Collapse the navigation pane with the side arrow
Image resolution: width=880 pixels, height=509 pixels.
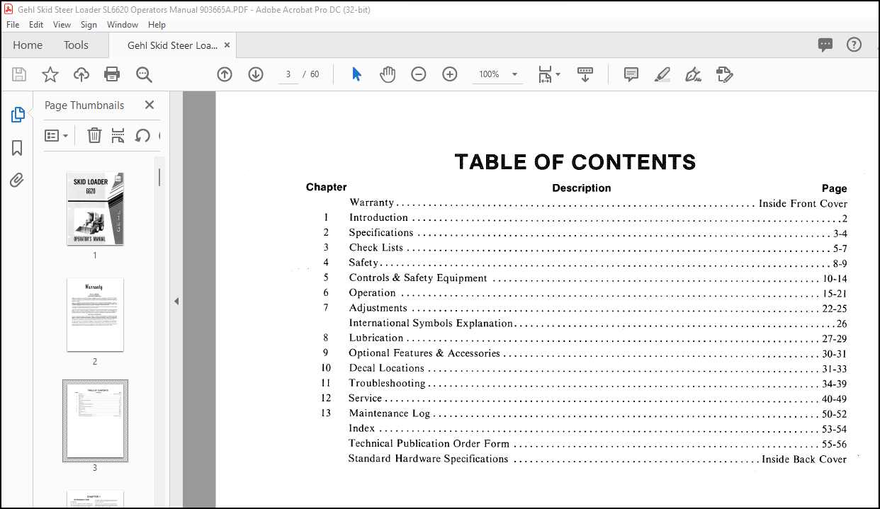(x=176, y=301)
